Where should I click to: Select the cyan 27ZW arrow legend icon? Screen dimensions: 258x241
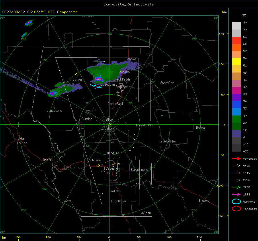tap(236, 180)
